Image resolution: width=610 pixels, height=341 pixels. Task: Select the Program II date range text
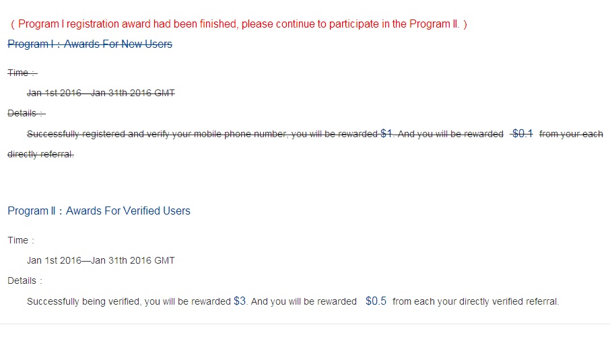[100, 260]
